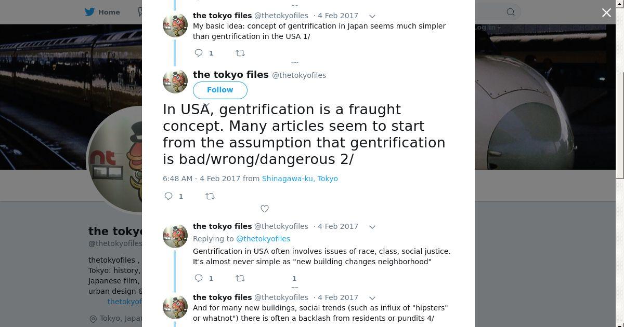Image resolution: width=624 pixels, height=327 pixels.
Task: Open the @thetokyofiles reply mention link
Action: (263, 239)
